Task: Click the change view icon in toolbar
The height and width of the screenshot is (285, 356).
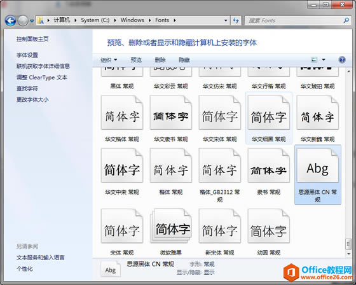Action: (x=314, y=60)
